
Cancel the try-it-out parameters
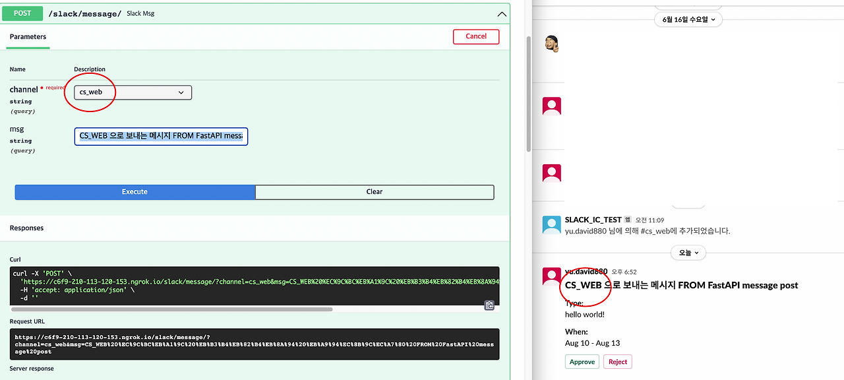click(476, 36)
